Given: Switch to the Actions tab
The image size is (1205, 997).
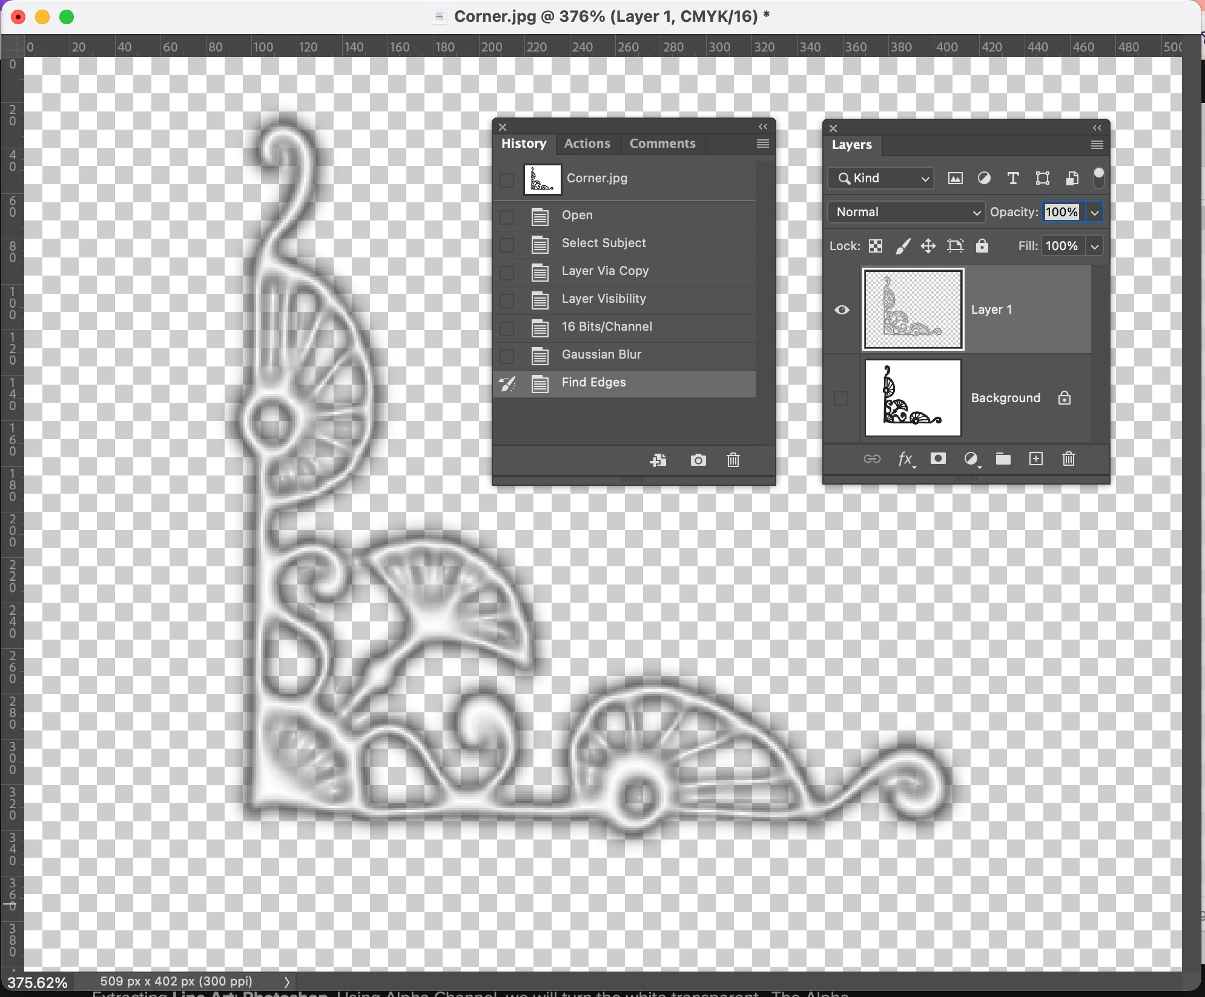Looking at the screenshot, I should [x=587, y=144].
